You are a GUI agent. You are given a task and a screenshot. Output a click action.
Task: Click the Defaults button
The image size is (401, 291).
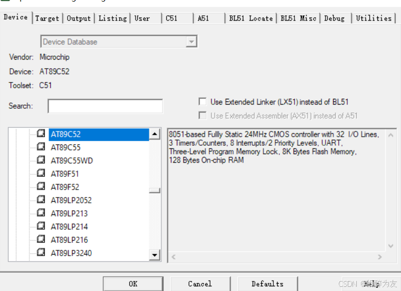coord(268,284)
